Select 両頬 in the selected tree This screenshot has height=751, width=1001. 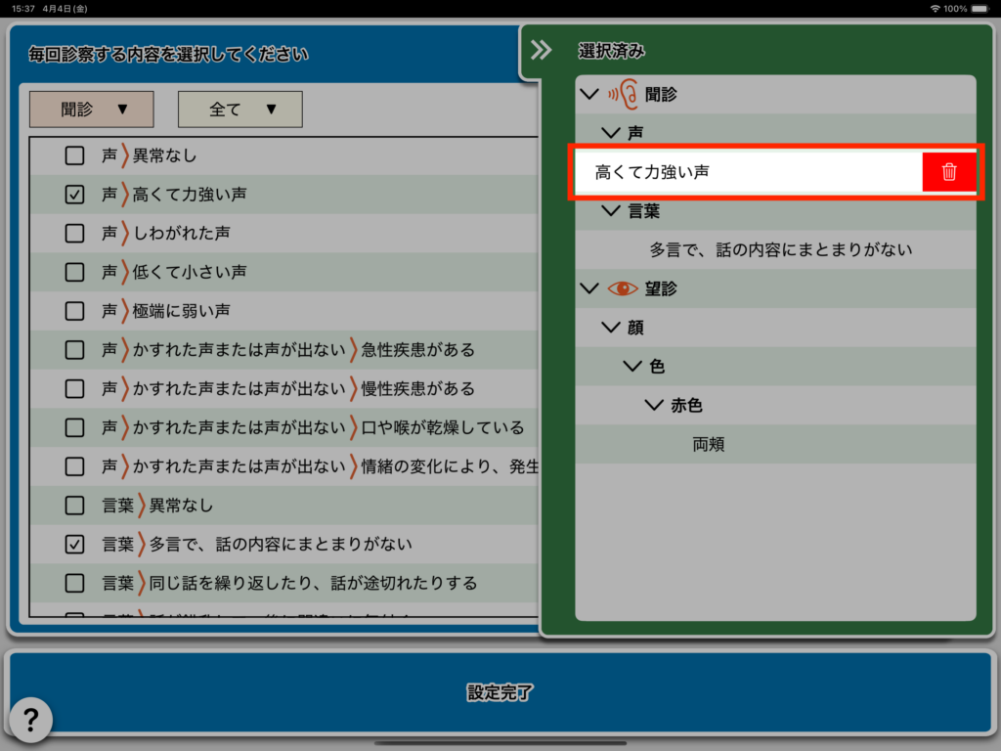[709, 444]
